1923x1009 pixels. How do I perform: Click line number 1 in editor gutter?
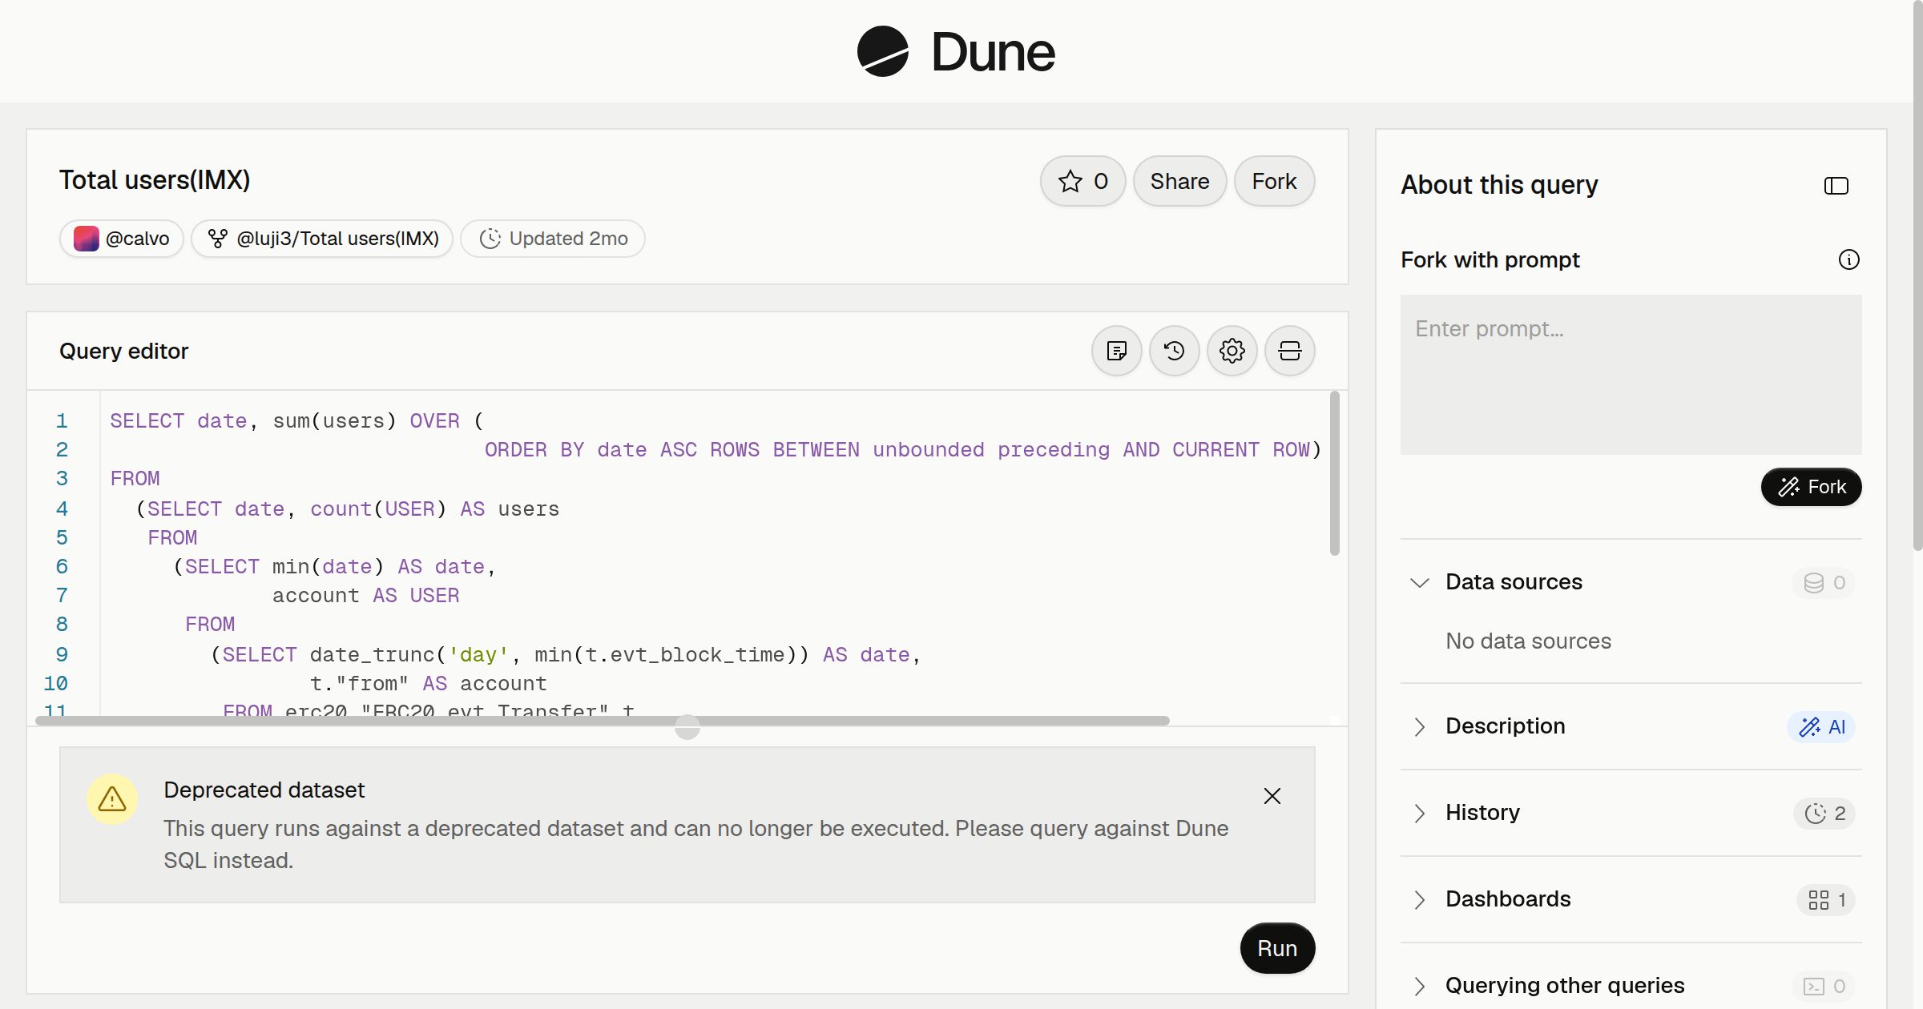pyautogui.click(x=62, y=421)
